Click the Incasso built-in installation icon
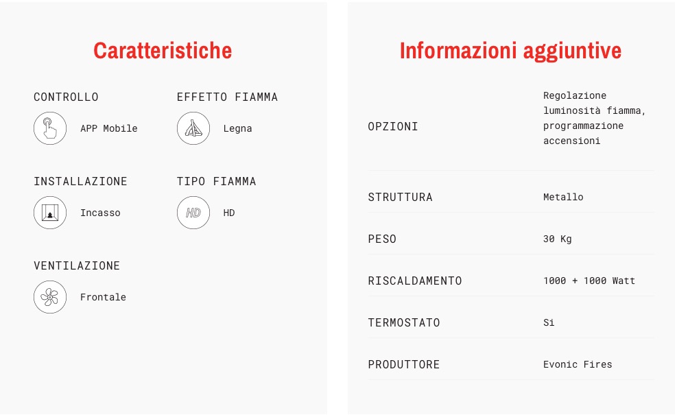 point(50,213)
